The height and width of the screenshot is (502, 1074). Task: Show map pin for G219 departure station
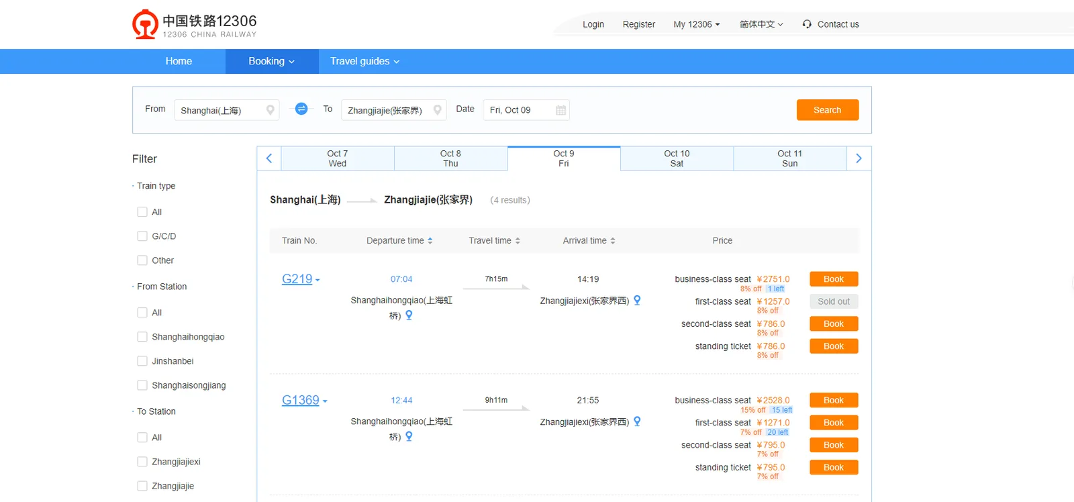coord(409,315)
